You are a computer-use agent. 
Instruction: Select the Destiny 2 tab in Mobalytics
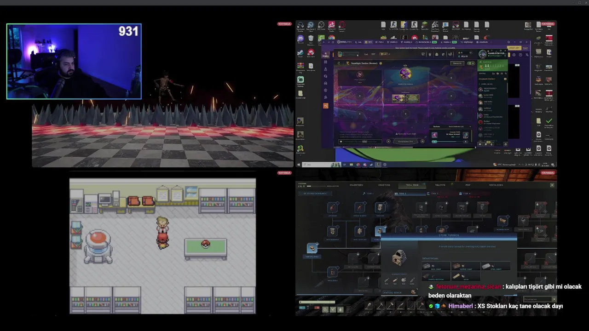407,42
